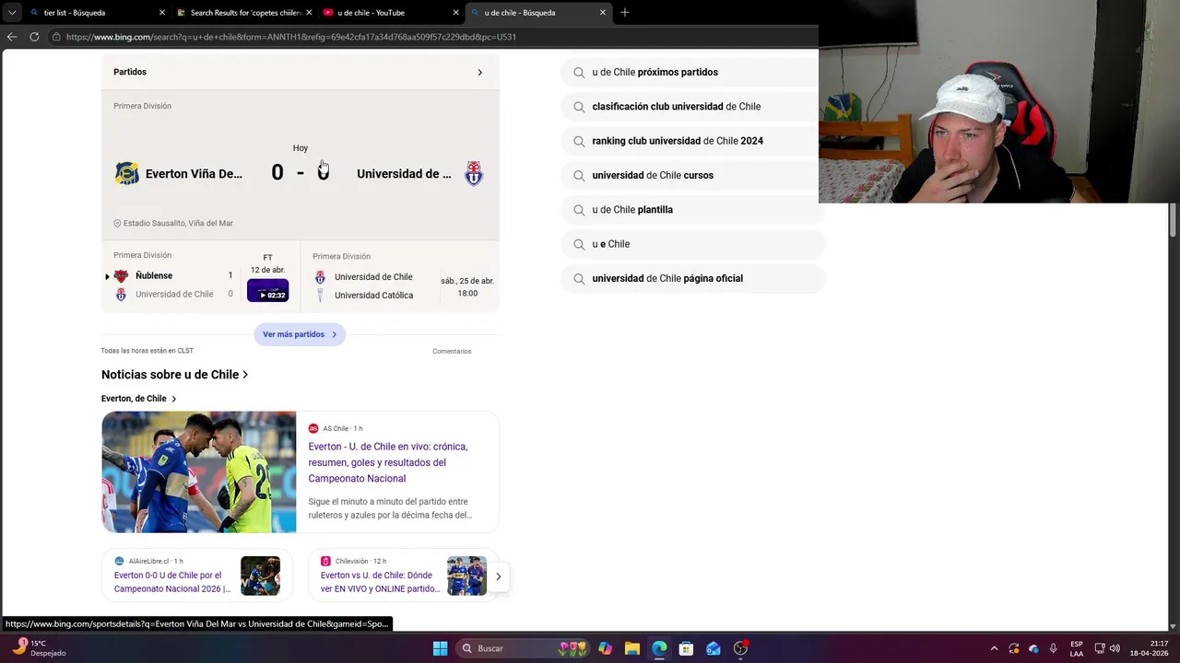
Task: Open 'Everton - U. de Chile en vivo' article
Action: coord(388,462)
